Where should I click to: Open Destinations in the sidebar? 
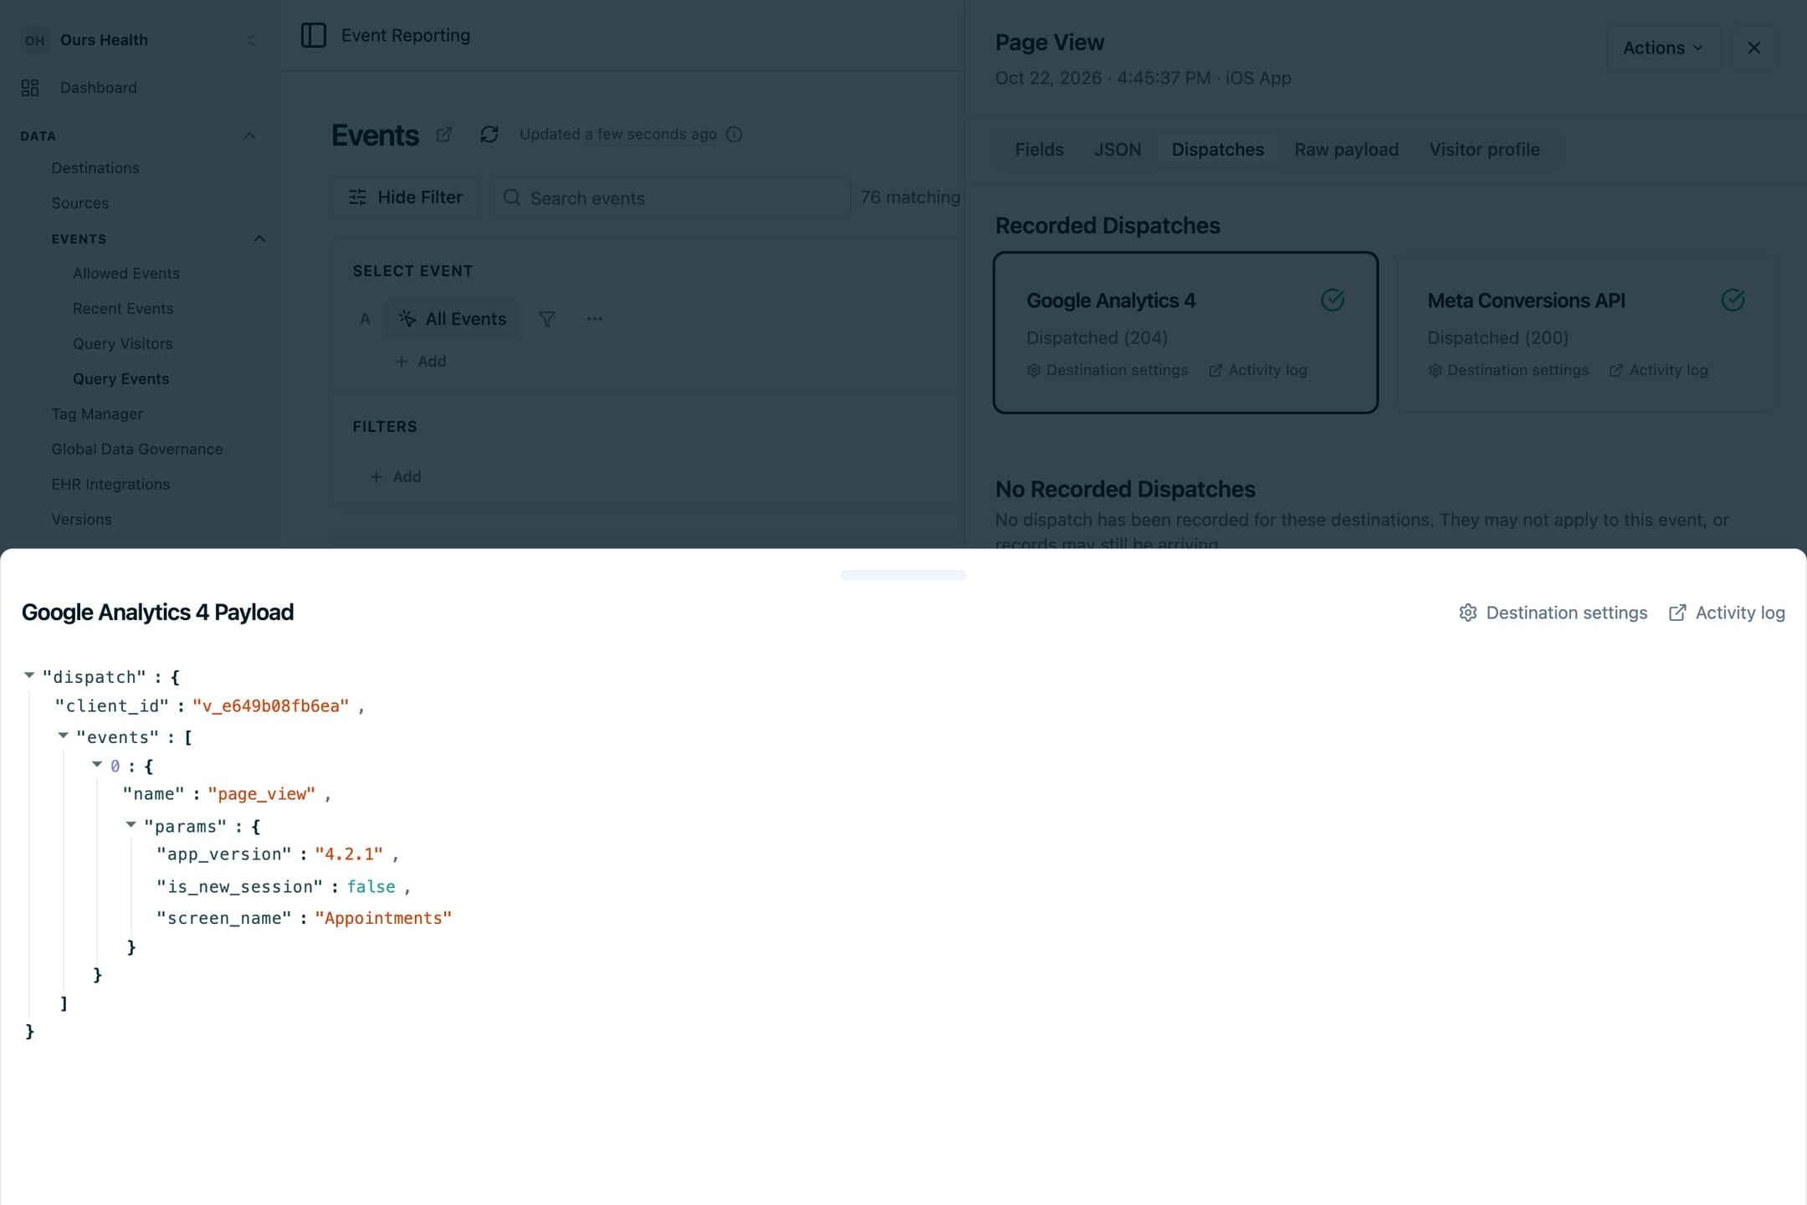point(95,168)
